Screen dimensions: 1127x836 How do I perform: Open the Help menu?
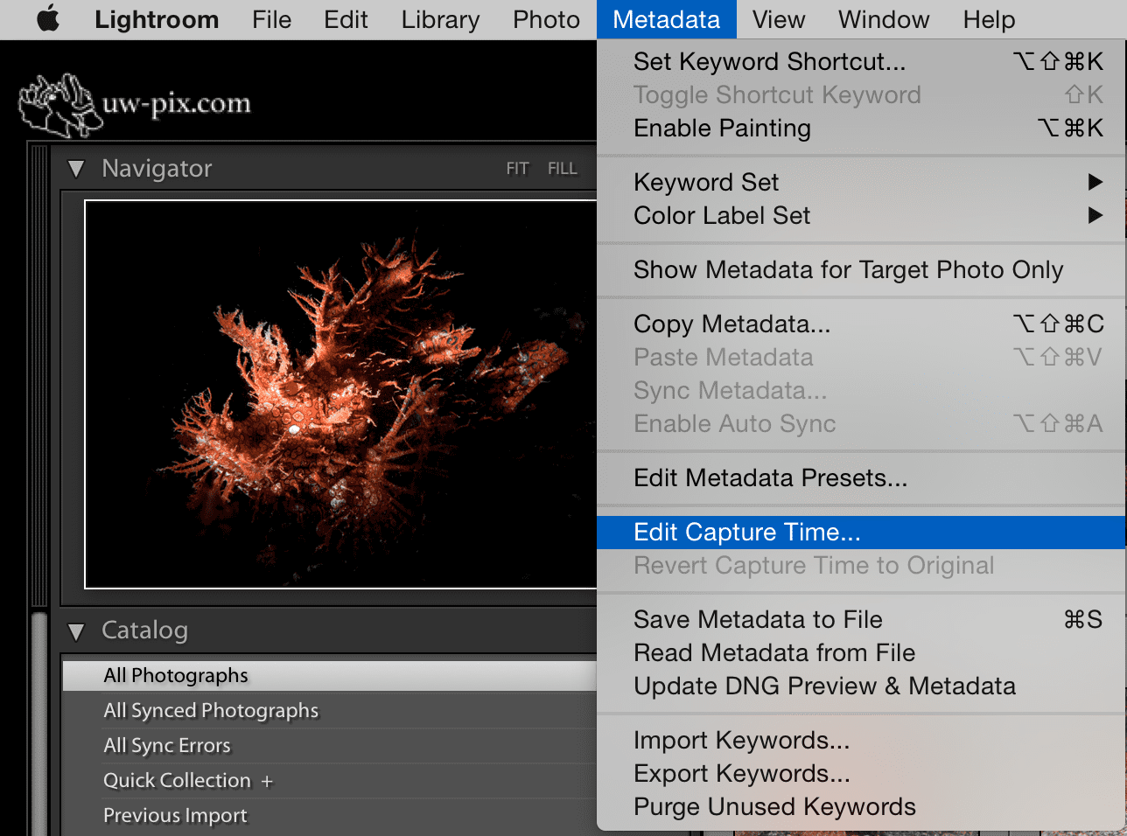point(989,19)
